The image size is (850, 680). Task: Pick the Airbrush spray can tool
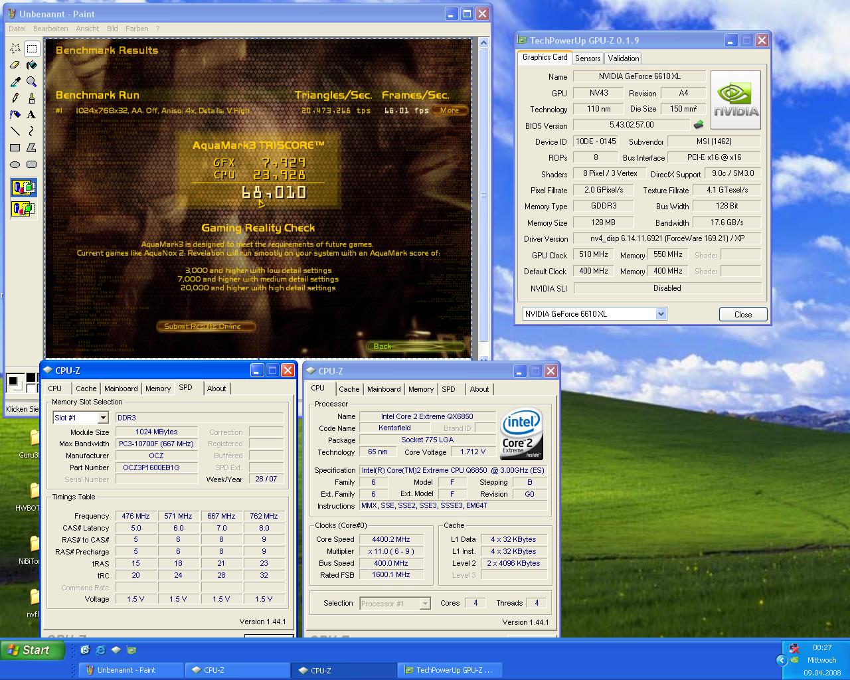coord(15,115)
